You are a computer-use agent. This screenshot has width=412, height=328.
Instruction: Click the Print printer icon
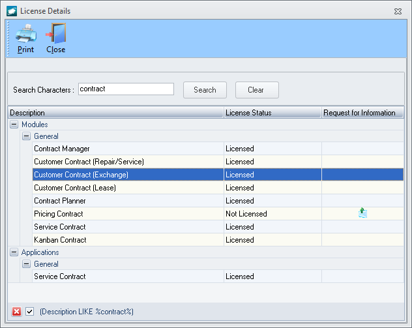click(26, 33)
